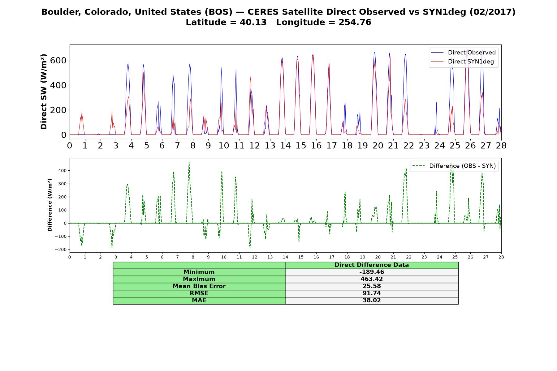557x371 pixels.
Task: Click the Difference (W/m²) axis label
Action: pos(50,205)
